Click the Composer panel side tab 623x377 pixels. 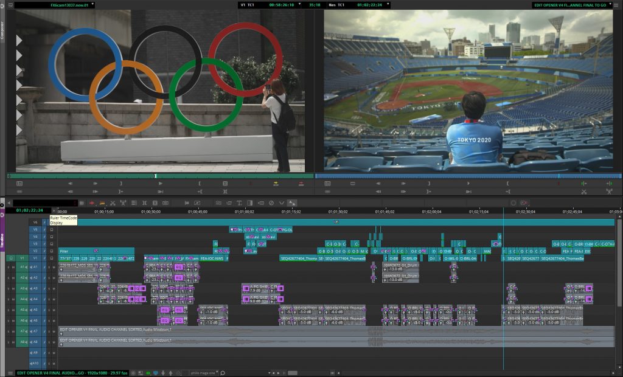(2, 30)
